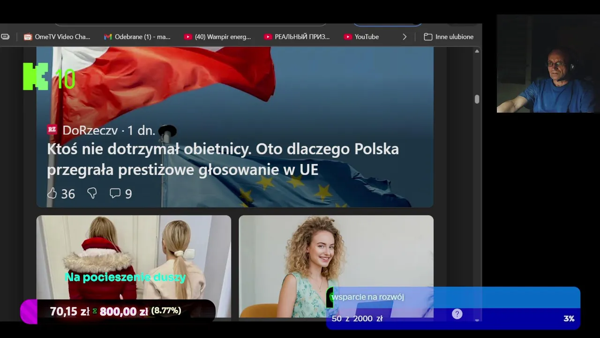Click the DoRzeczy source logo icon
The height and width of the screenshot is (338, 600).
coord(52,130)
